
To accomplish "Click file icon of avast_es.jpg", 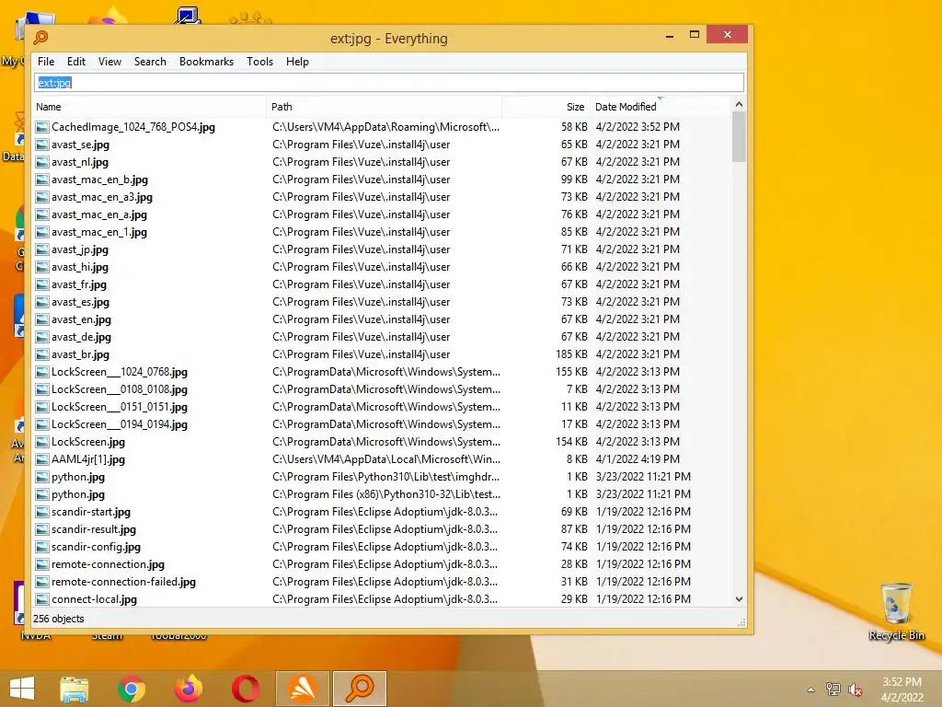I will (x=41, y=302).
